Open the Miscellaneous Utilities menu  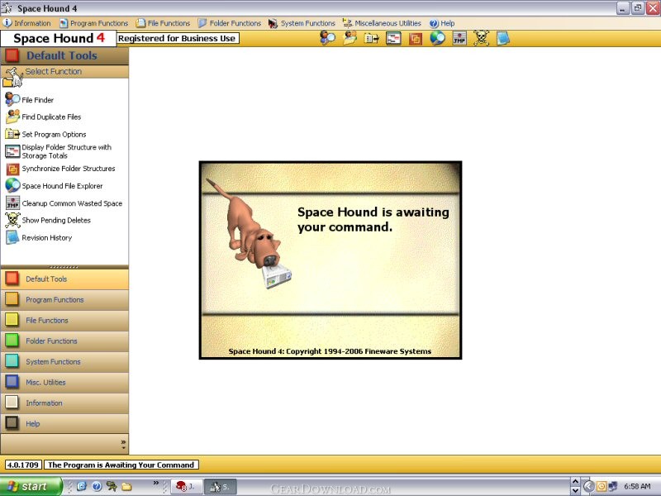point(382,23)
